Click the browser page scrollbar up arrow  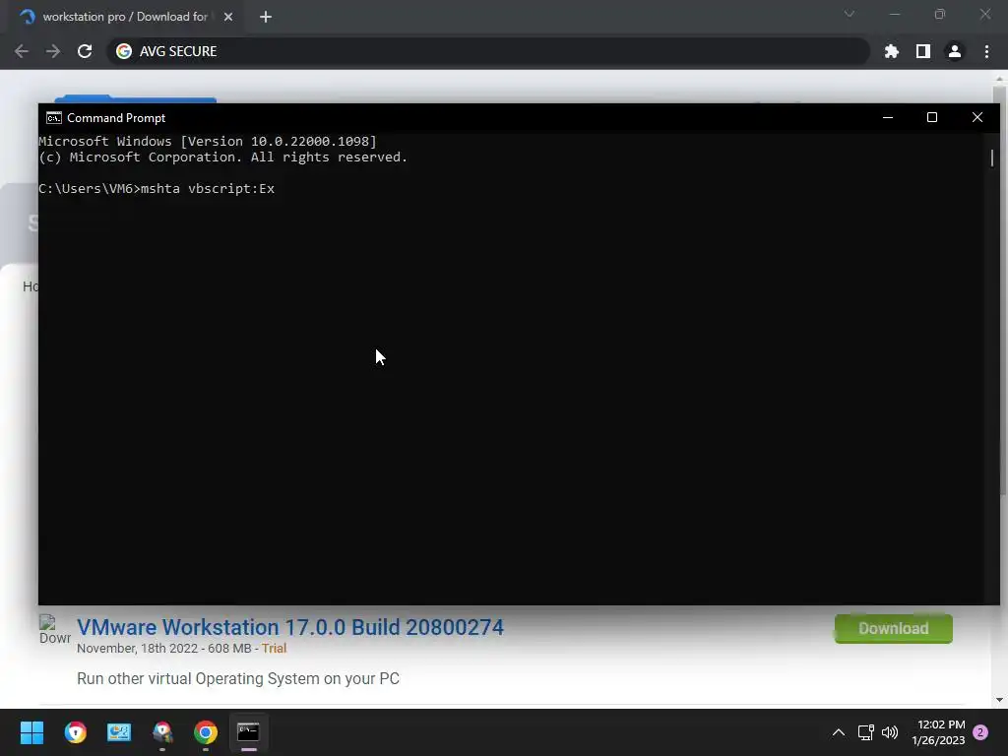(x=999, y=79)
